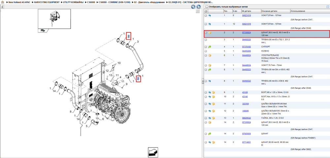Screen dimensions: 330x158
Task: Click box icon on ШЛАНГ 87714831 row
Action: tap(213, 142)
